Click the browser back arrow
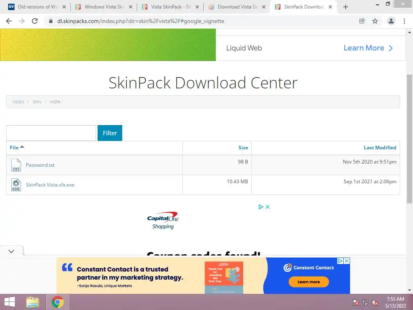 (x=9, y=21)
